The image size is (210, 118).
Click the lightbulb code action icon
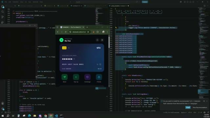(116, 28)
